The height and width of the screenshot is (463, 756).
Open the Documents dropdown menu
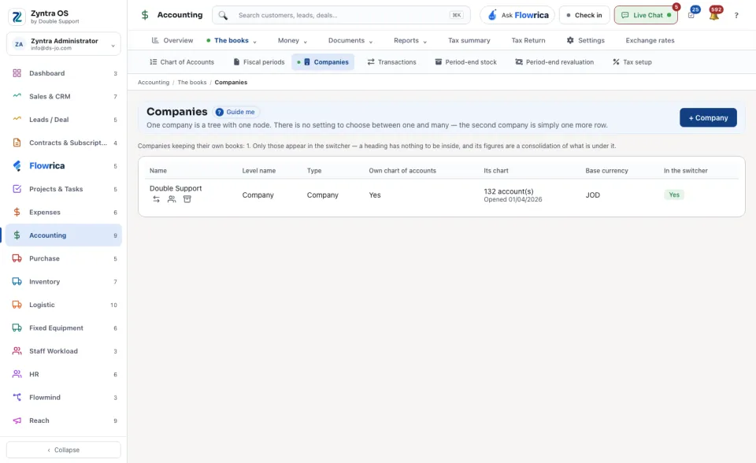pyautogui.click(x=350, y=40)
